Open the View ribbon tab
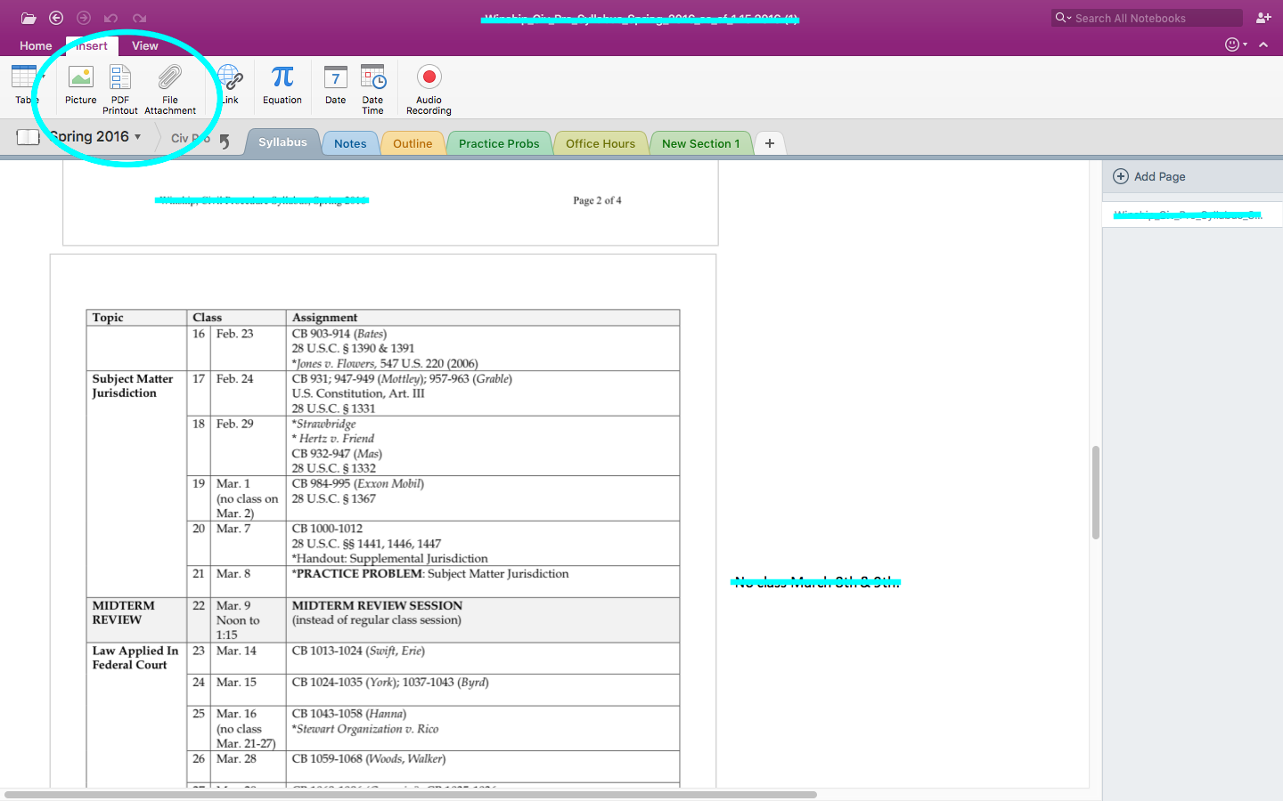The width and height of the screenshot is (1283, 801). pyautogui.click(x=145, y=45)
